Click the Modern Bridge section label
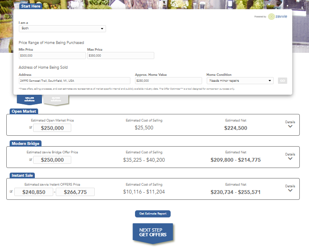This screenshot has width=309, height=248. click(26, 144)
